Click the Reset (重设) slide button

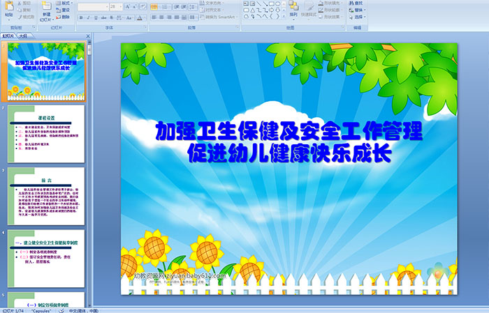coord(63,10)
